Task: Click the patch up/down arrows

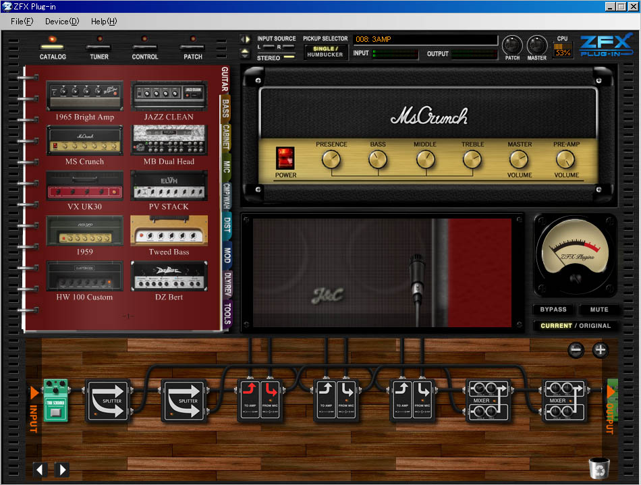Action: point(245,53)
